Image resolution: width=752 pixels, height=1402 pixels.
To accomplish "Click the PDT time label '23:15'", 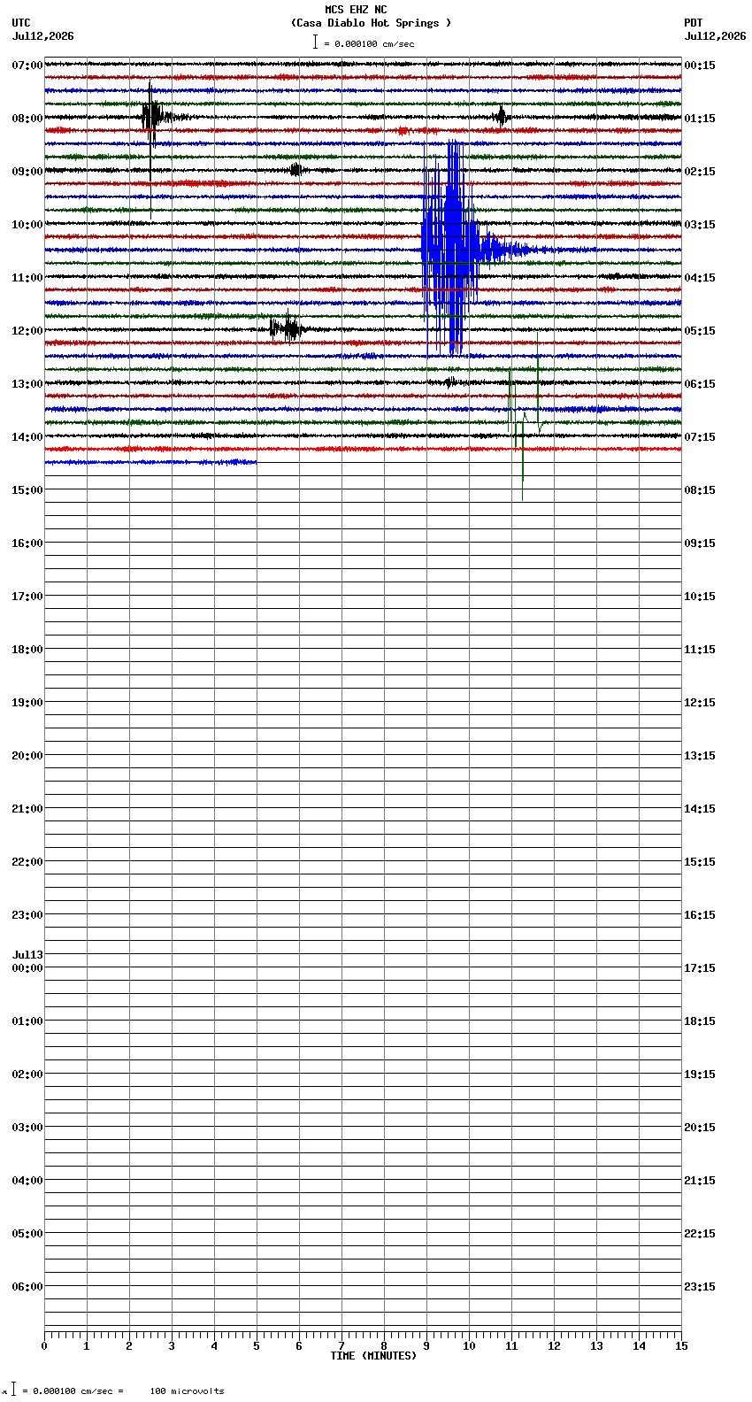I will pyautogui.click(x=700, y=1287).
